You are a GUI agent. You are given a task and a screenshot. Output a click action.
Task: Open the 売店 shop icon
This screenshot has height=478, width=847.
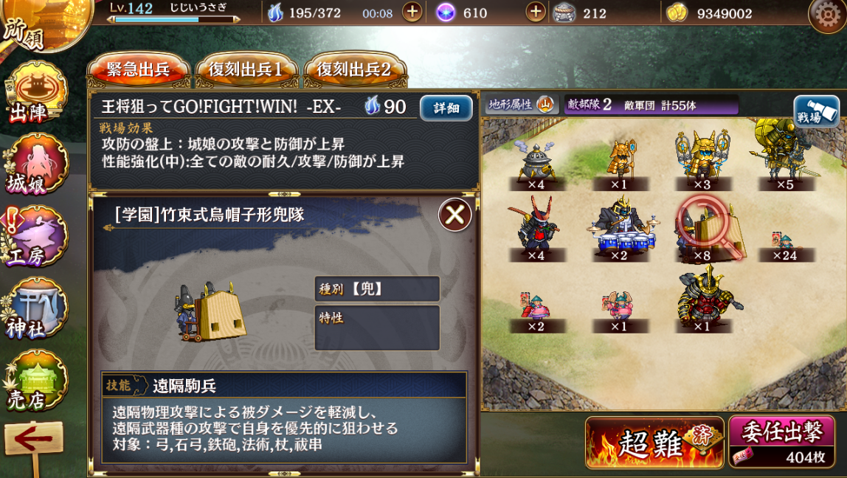35,381
